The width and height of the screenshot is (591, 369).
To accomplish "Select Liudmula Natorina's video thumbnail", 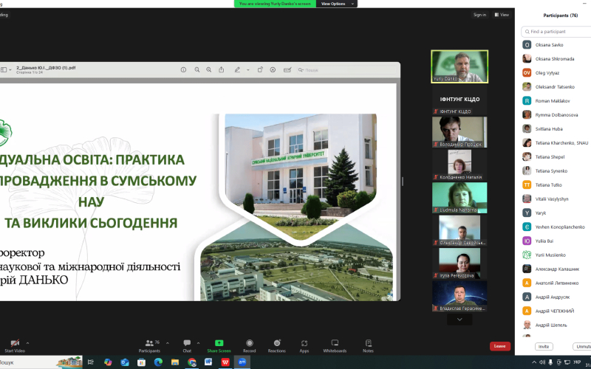I will (x=460, y=198).
